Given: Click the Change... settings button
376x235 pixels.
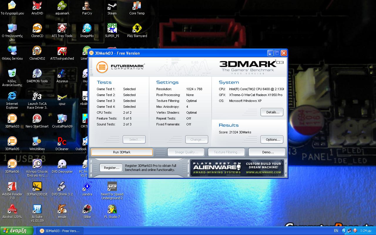Looking at the screenshot, I should [197, 140].
